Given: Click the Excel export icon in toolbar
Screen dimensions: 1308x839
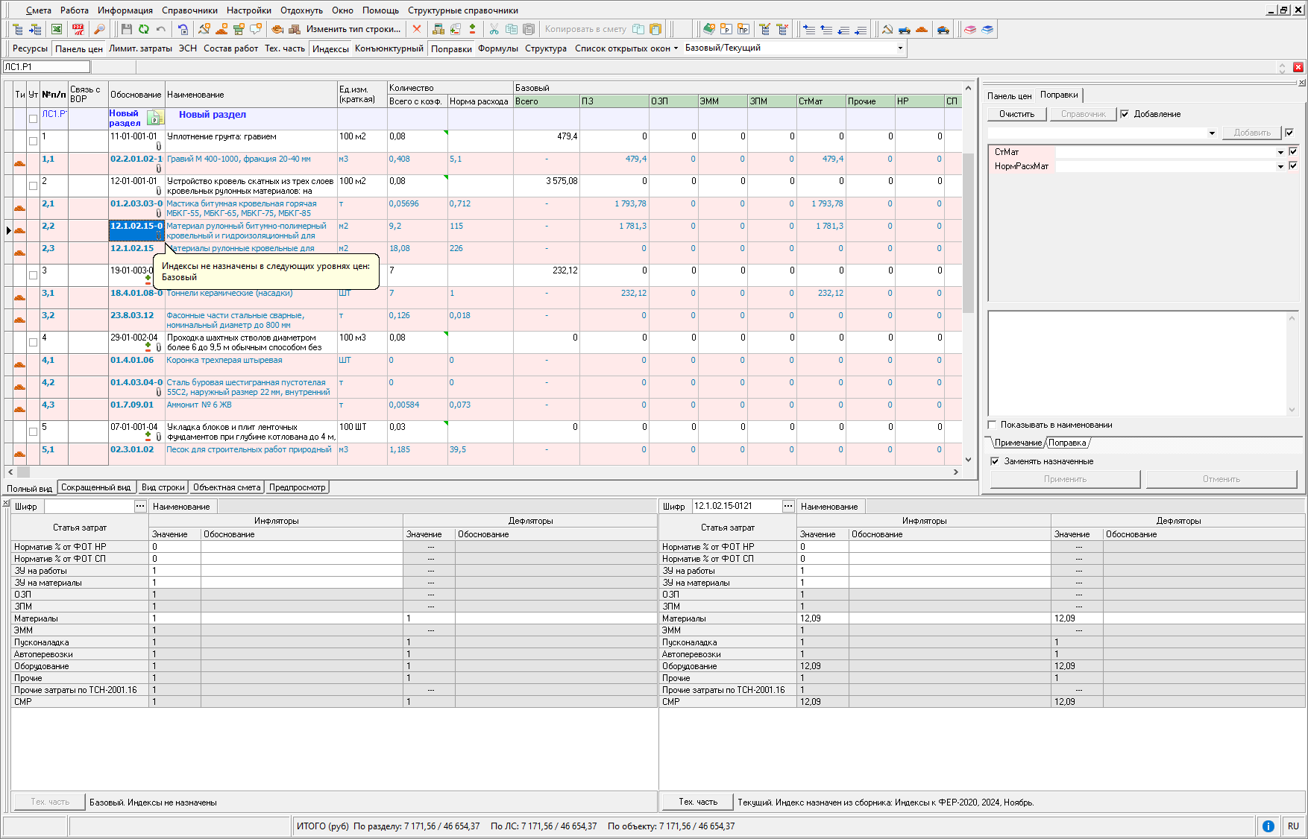Looking at the screenshot, I should click(x=57, y=29).
